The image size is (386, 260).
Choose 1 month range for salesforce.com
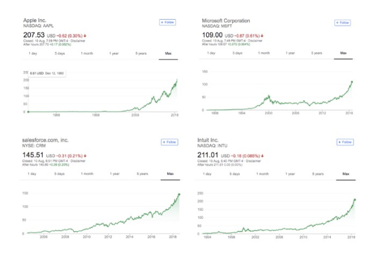click(87, 174)
